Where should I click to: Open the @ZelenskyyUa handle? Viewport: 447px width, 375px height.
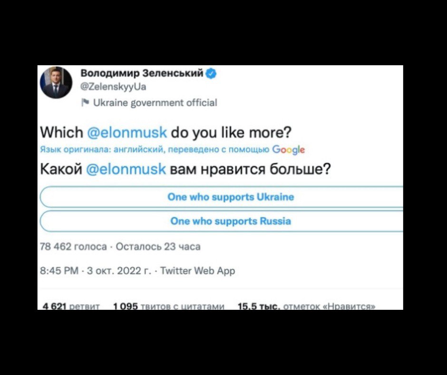pyautogui.click(x=113, y=87)
